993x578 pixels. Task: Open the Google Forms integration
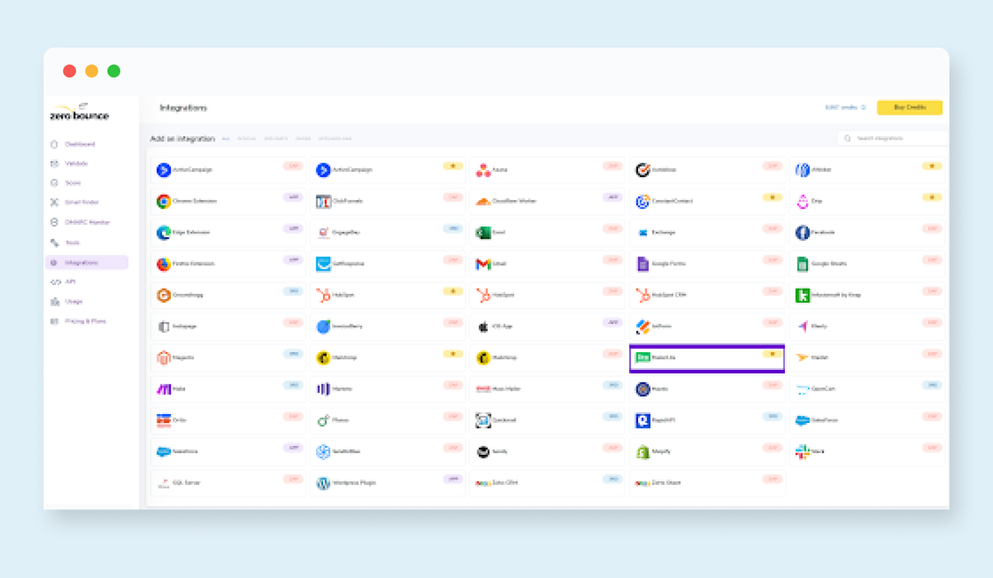point(706,264)
